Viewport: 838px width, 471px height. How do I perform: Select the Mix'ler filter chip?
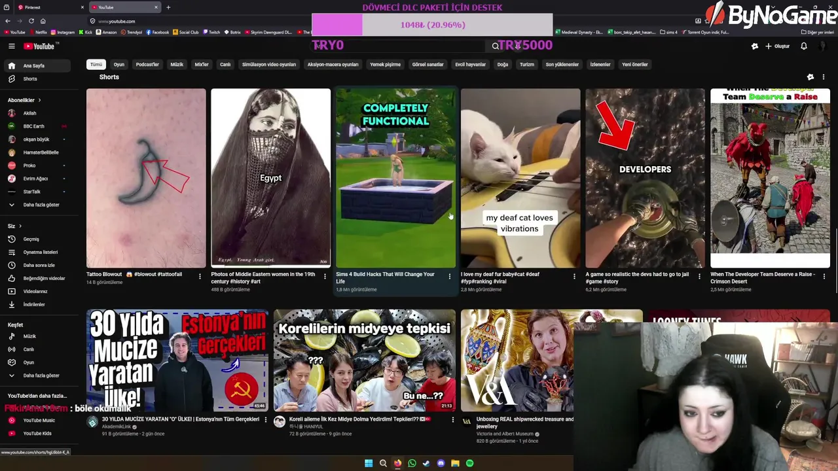pyautogui.click(x=202, y=64)
